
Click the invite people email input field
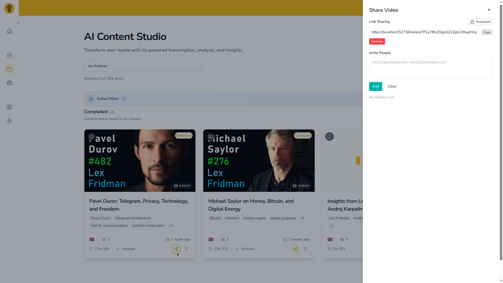coord(431,68)
